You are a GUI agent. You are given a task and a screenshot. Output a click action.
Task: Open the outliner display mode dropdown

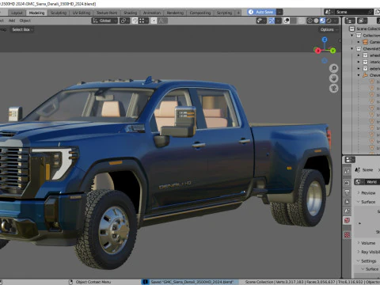[x=362, y=21]
